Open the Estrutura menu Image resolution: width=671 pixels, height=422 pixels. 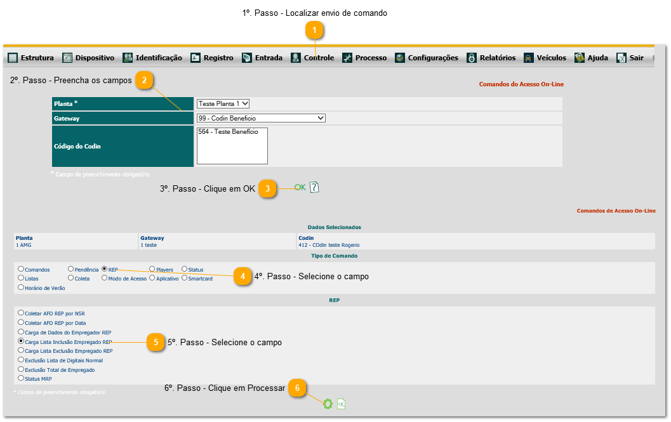[x=37, y=58]
